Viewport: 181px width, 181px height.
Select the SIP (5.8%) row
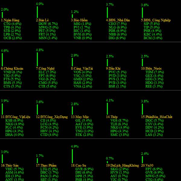151,24
